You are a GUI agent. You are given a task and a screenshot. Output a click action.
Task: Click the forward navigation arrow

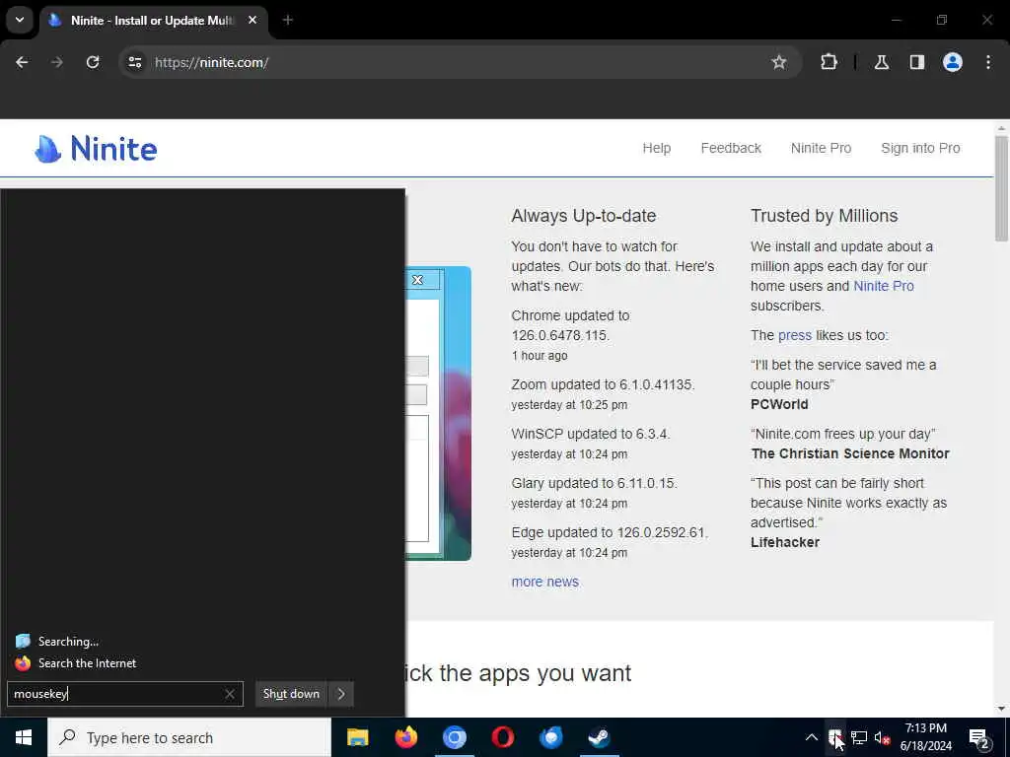(57, 62)
